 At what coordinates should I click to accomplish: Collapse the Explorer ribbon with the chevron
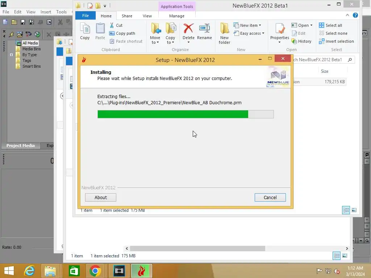coord(347,15)
